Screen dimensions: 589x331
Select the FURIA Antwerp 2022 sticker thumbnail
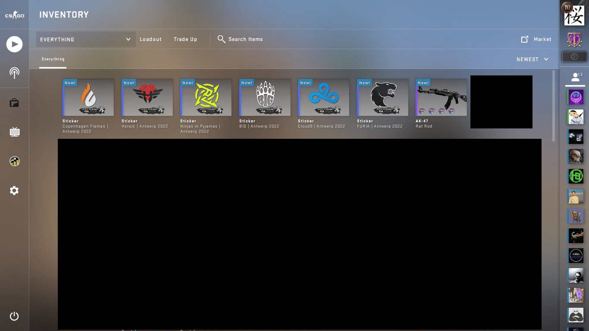click(382, 97)
